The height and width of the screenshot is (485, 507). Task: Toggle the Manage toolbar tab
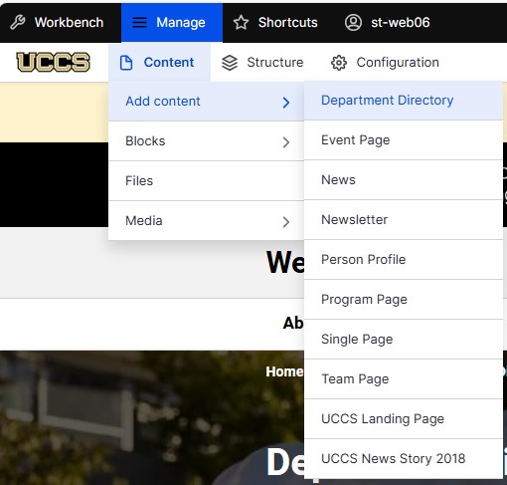(x=172, y=23)
